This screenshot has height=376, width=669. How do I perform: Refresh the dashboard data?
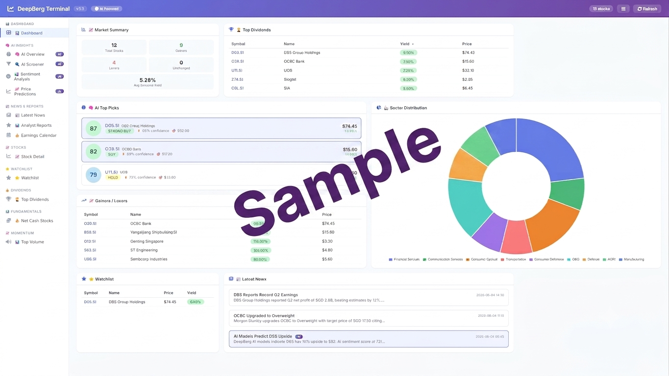(x=647, y=9)
